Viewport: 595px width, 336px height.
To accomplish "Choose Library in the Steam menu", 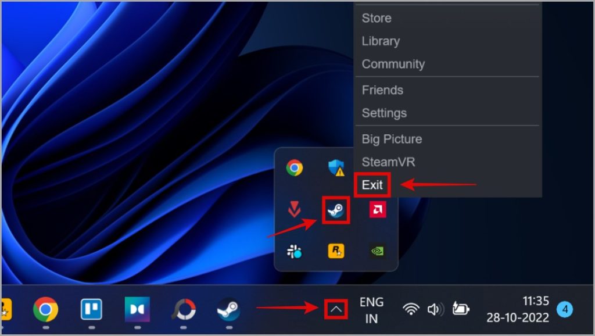I will click(x=381, y=41).
